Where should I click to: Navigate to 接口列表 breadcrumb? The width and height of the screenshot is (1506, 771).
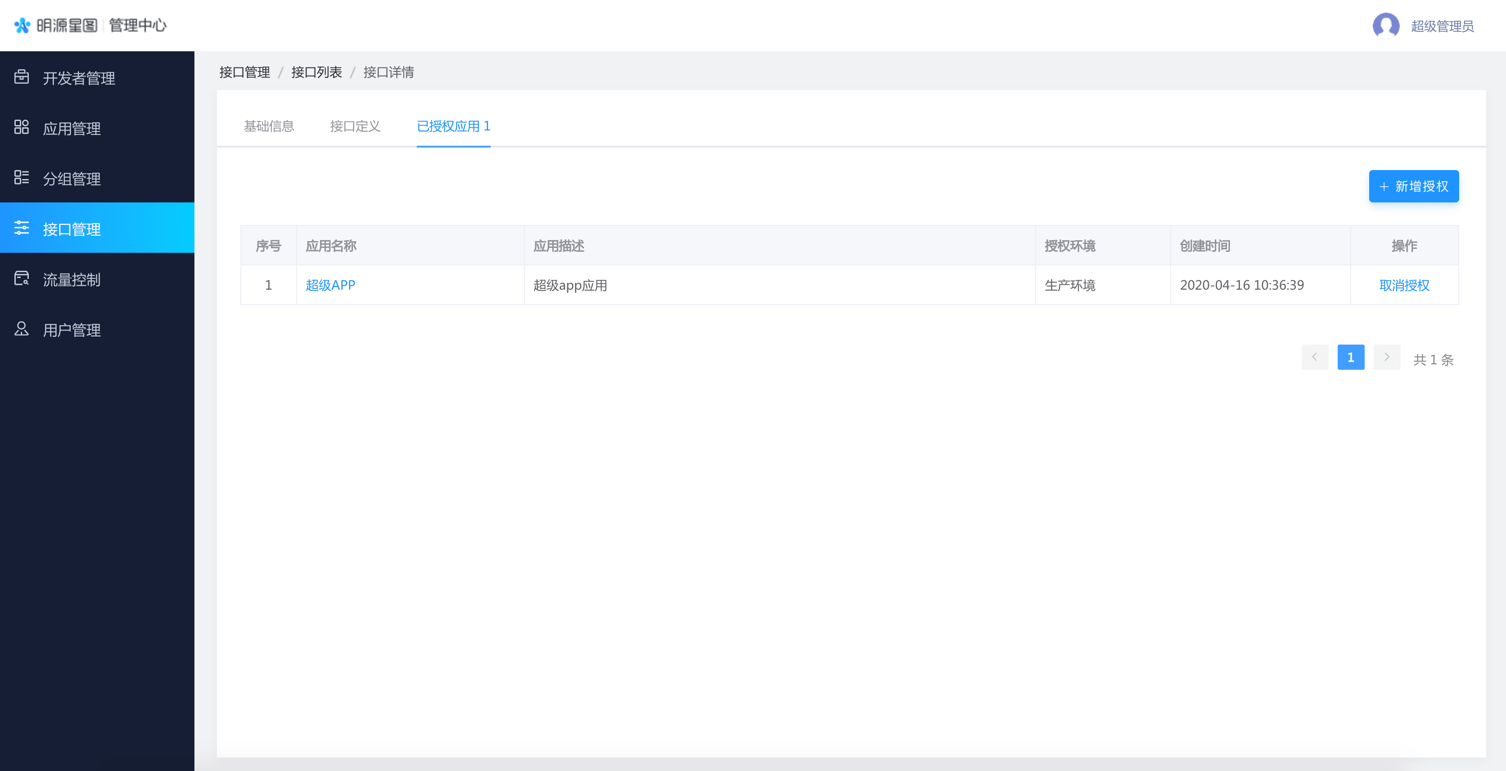316,72
